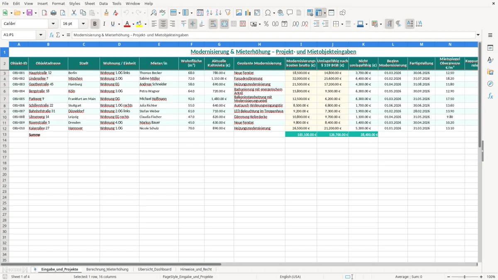Open the Font Size dropdown

pos(83,24)
